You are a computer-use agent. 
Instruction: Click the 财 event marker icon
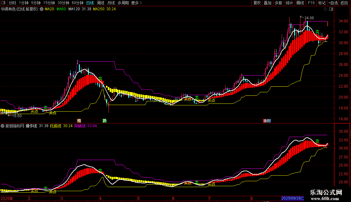pos(269,121)
